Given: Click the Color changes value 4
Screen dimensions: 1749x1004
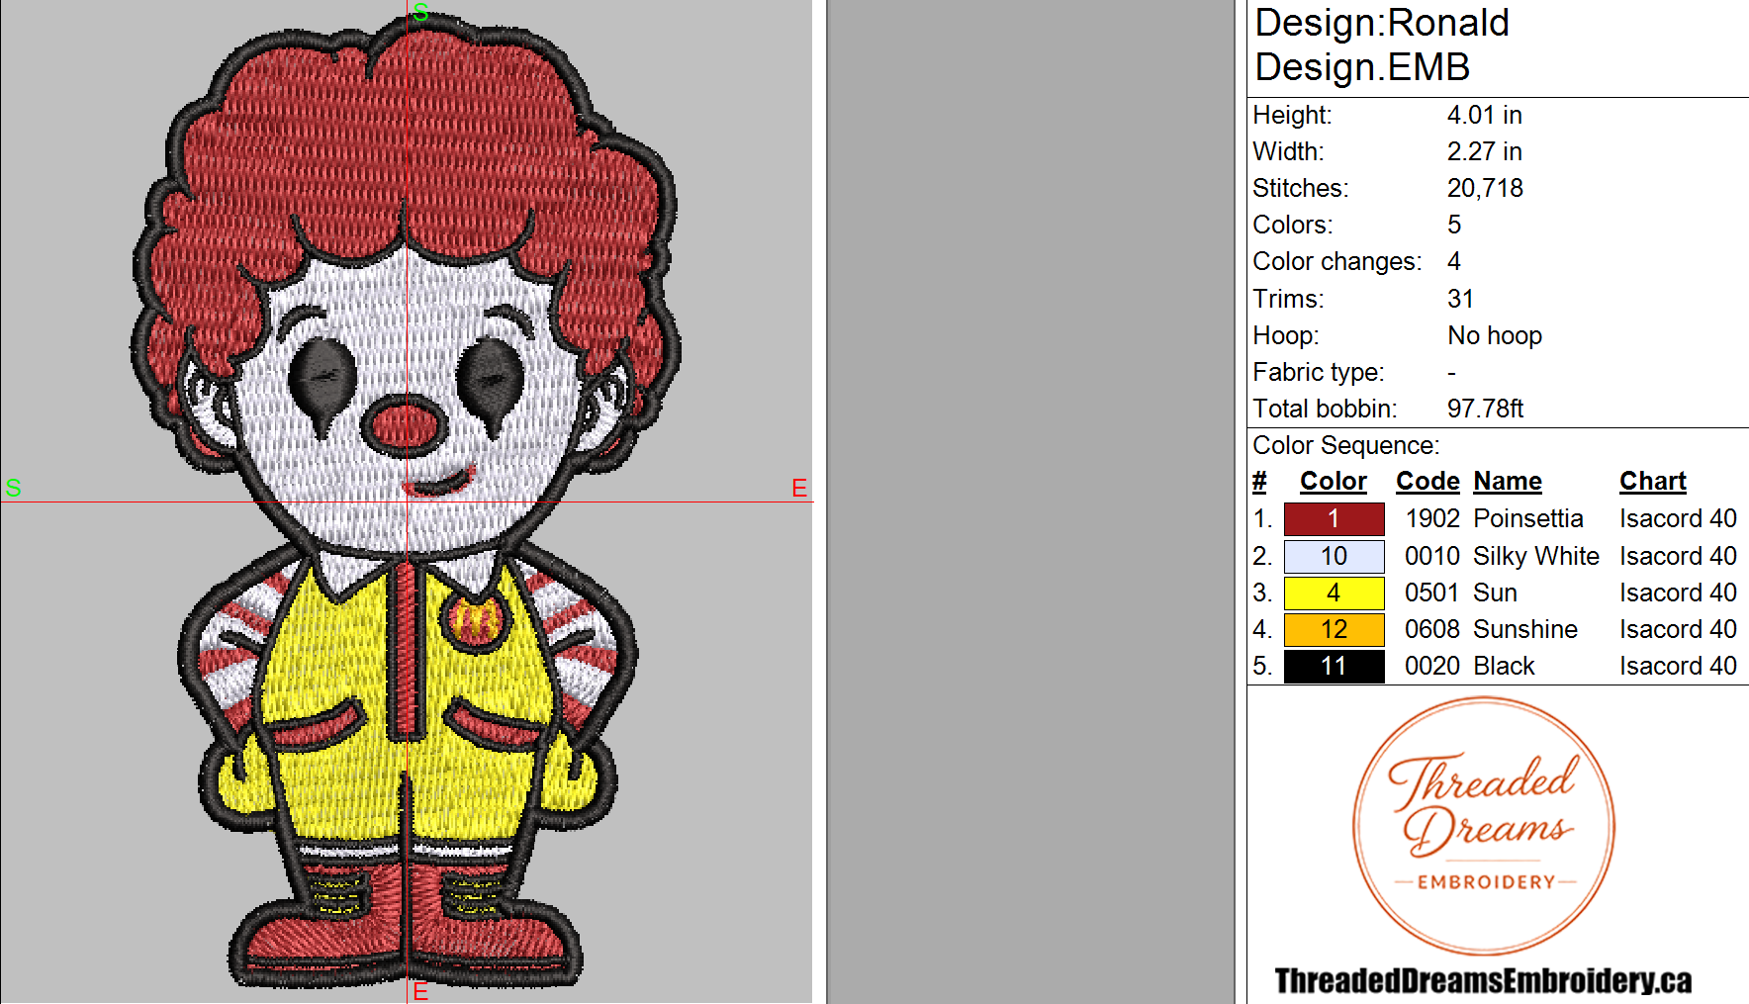Looking at the screenshot, I should tap(1454, 262).
